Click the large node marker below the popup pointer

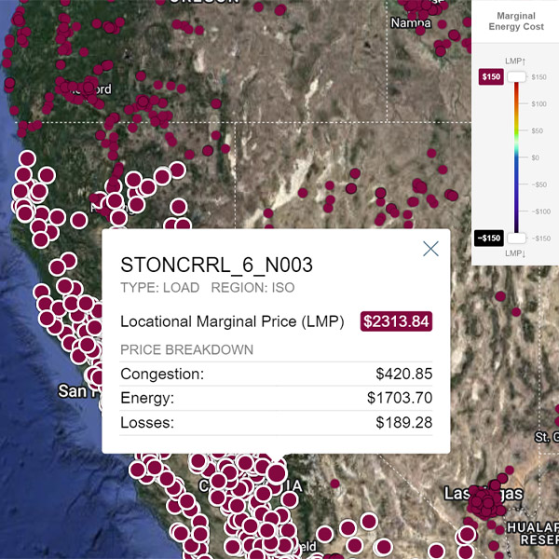point(276,472)
